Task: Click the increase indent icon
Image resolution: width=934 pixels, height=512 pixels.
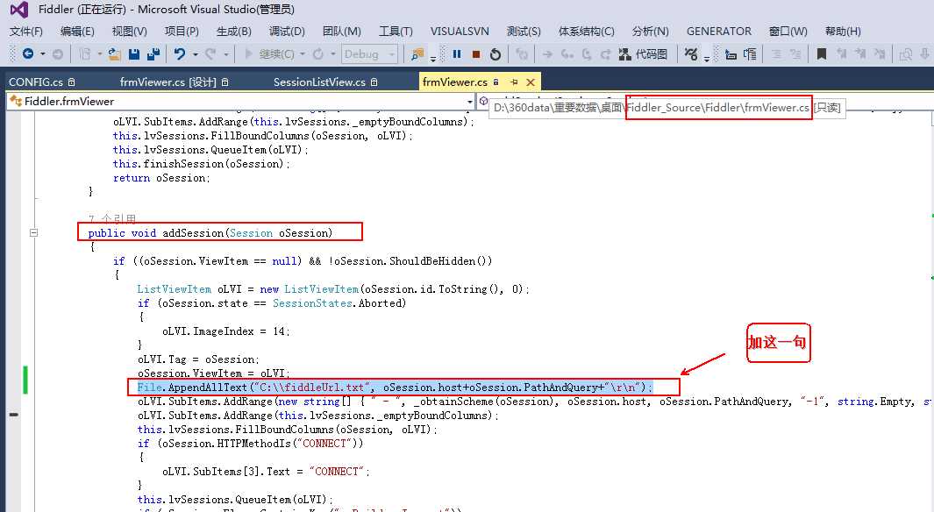Action: click(750, 54)
